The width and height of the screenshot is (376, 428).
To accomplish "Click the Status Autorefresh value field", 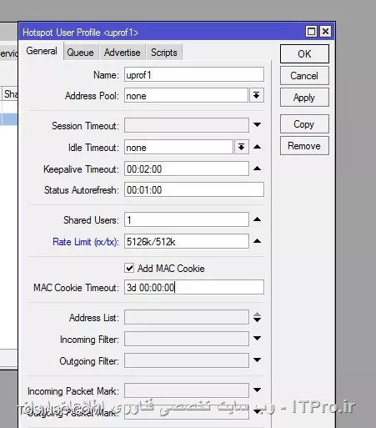I will [x=194, y=189].
